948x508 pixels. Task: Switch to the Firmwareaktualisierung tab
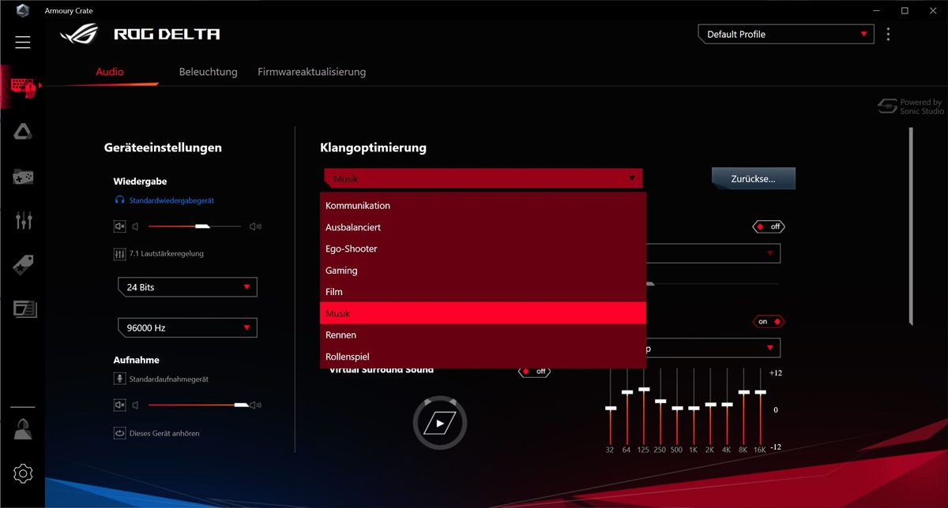click(x=312, y=72)
